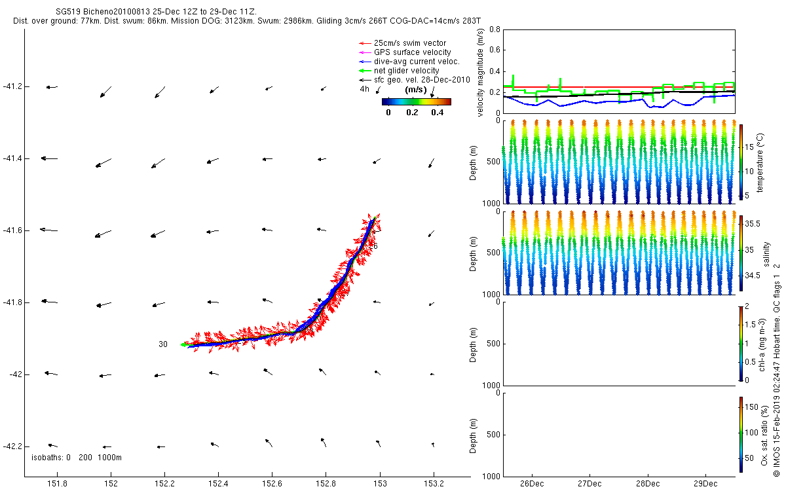Click the '152.6' longitude tick label
The height and width of the screenshot is (491, 786).
[272, 484]
